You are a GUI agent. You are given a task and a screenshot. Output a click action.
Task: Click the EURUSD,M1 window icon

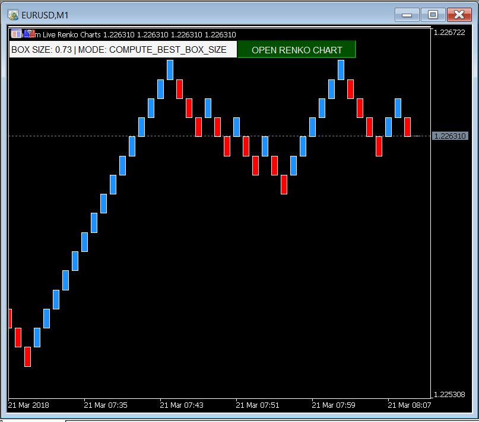[13, 15]
